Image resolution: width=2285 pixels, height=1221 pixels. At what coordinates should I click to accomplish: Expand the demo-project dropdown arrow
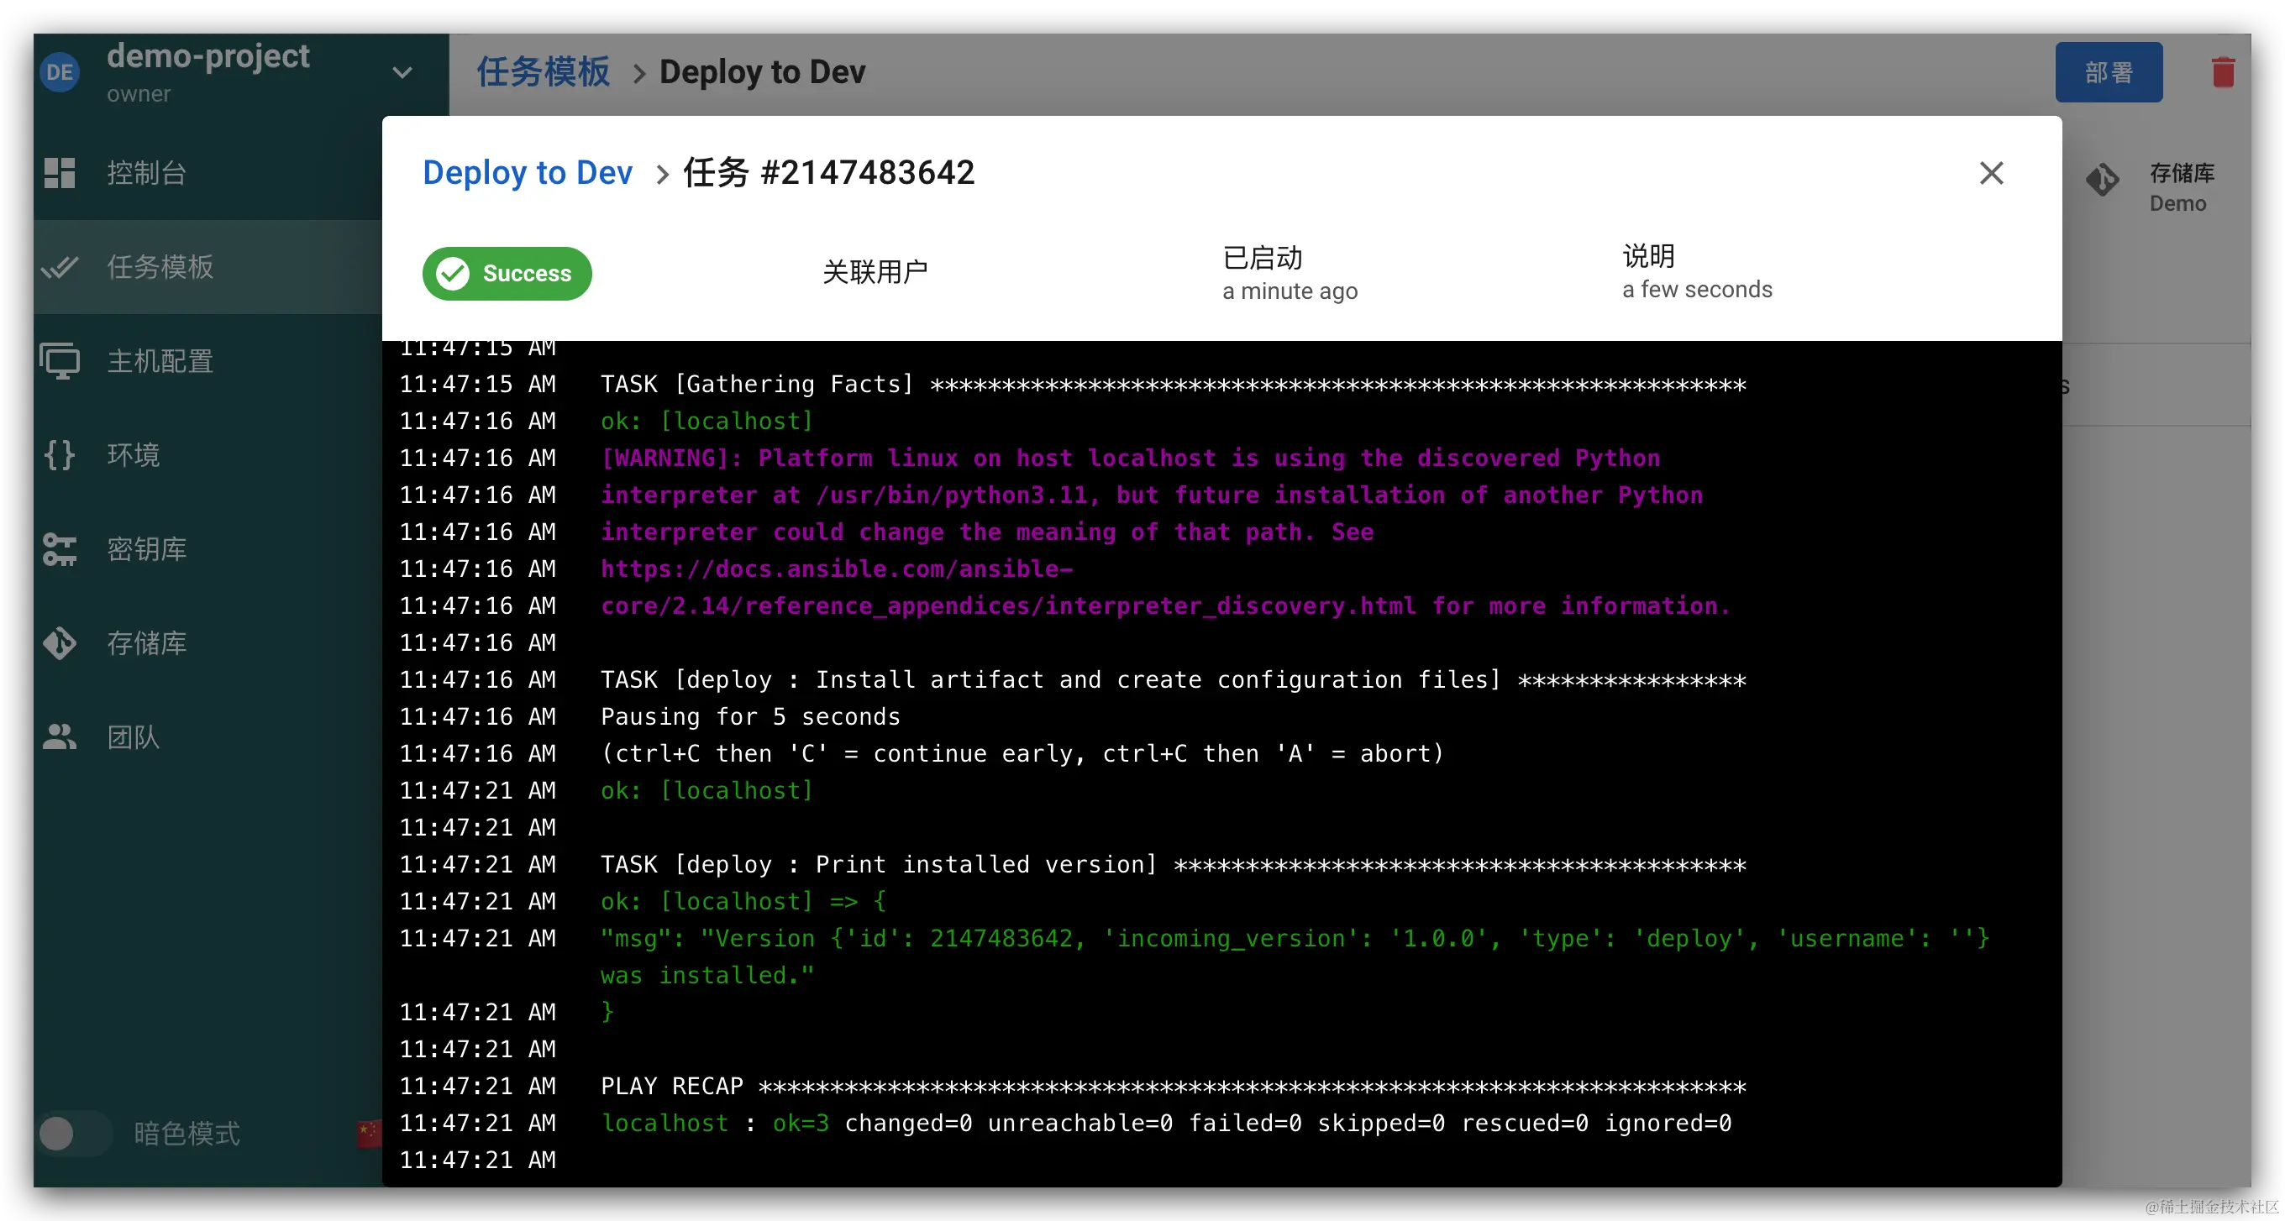tap(402, 73)
